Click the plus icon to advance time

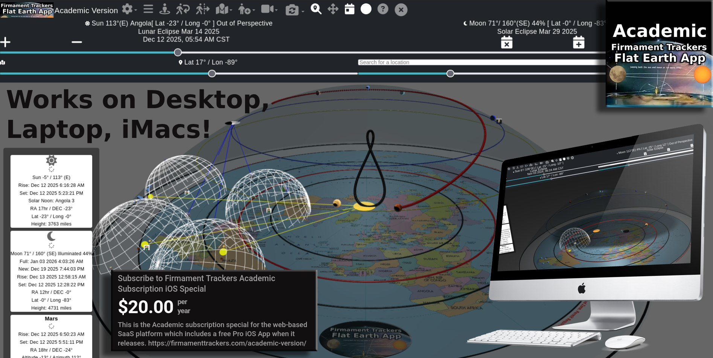(5, 42)
